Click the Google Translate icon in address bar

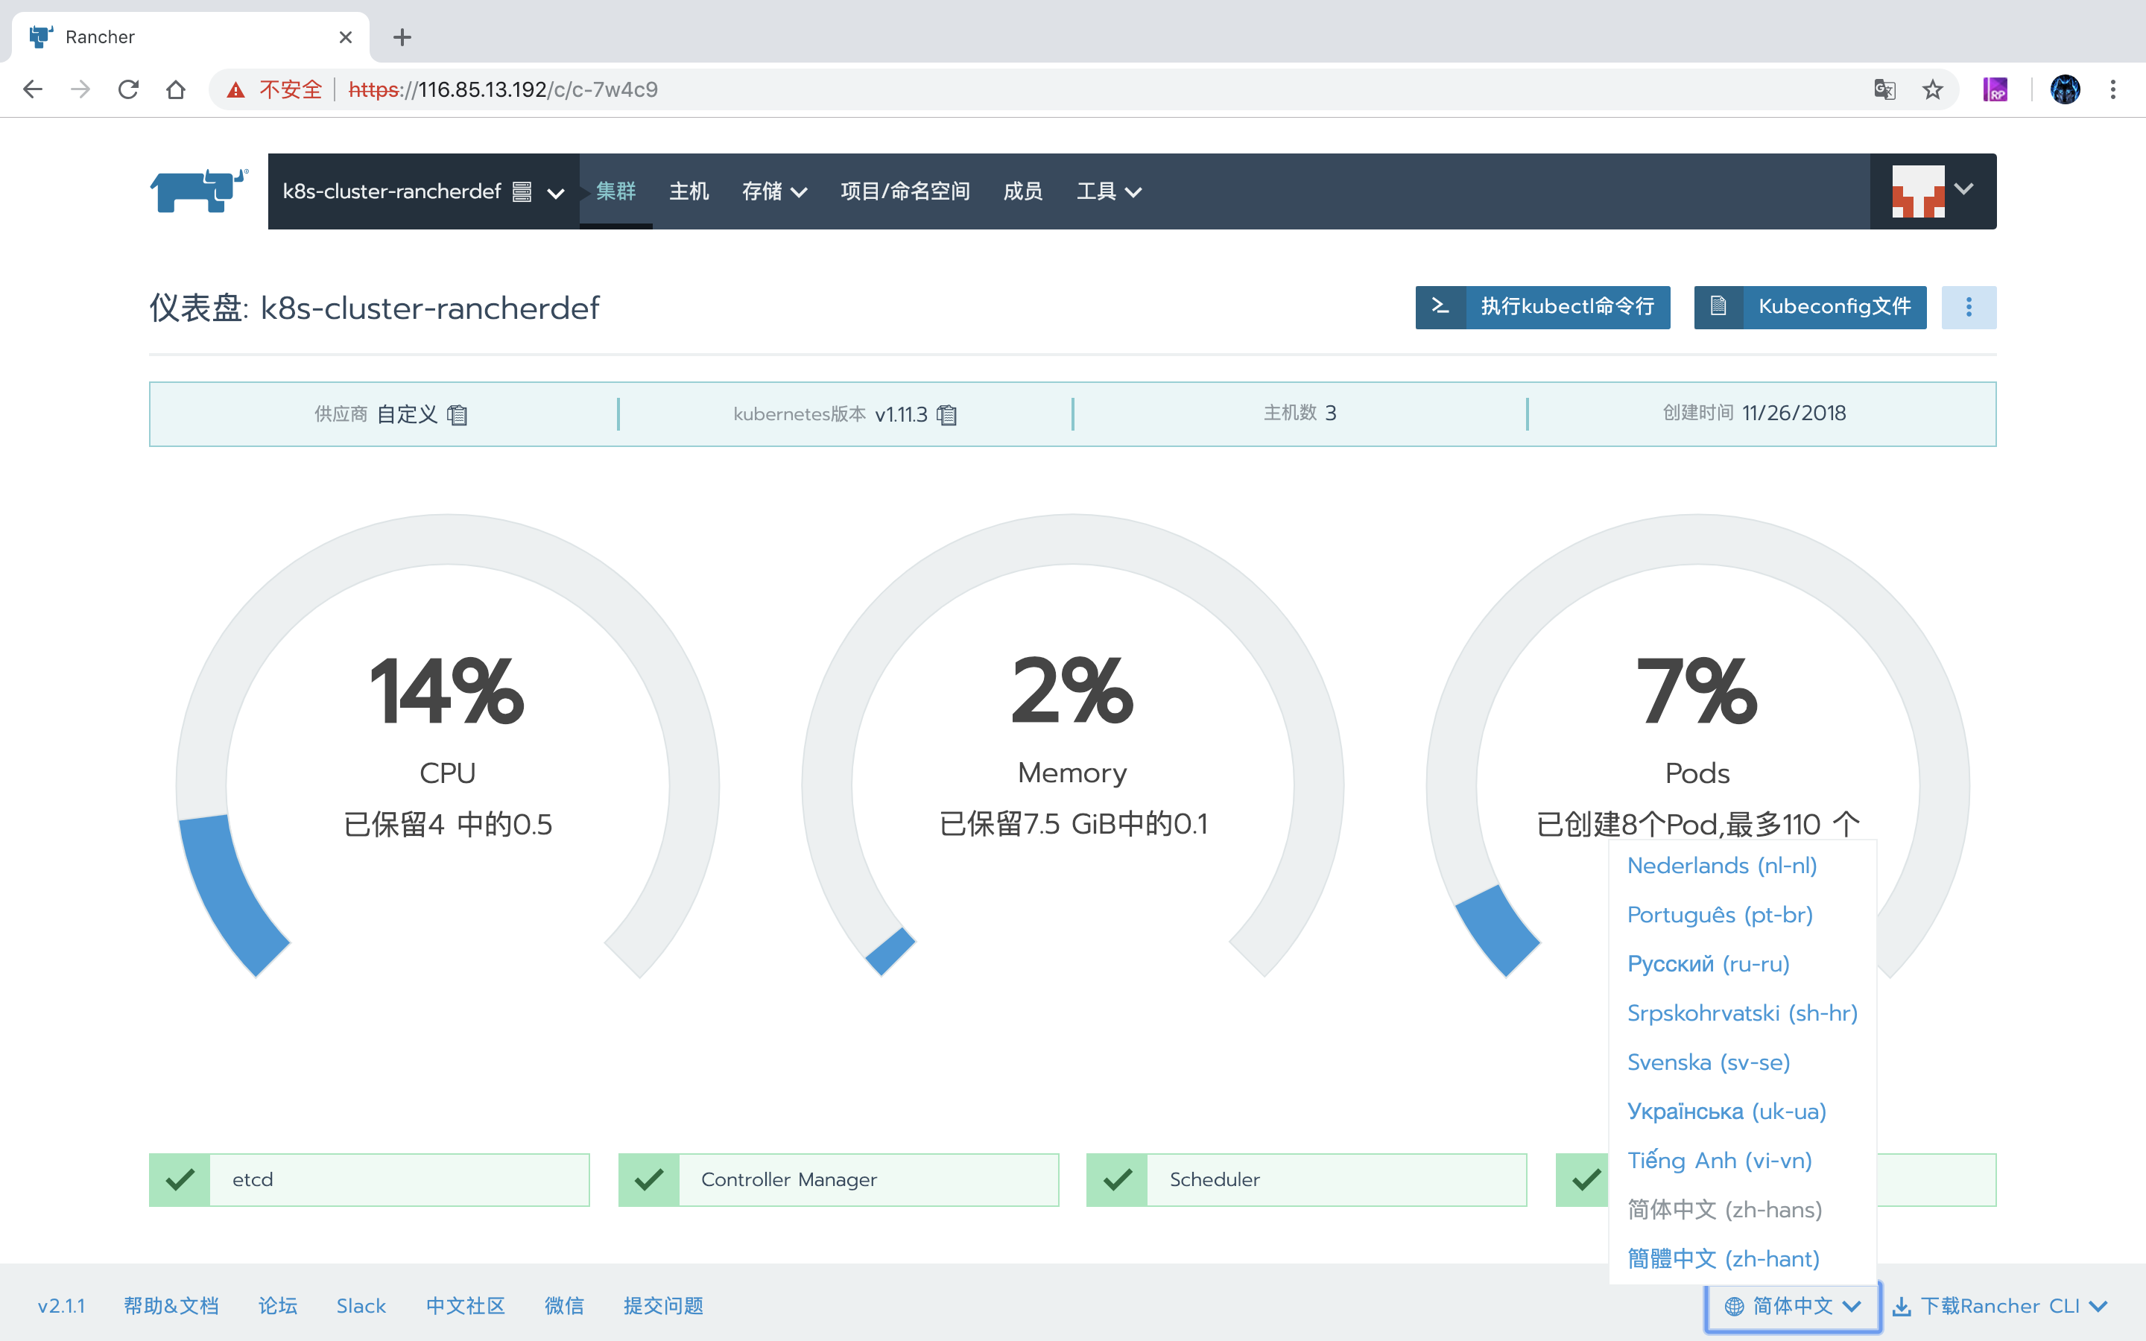1884,89
